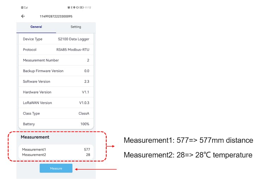262x182 pixels.
Task: Tap the Measurement1 value row
Action: coord(56,150)
